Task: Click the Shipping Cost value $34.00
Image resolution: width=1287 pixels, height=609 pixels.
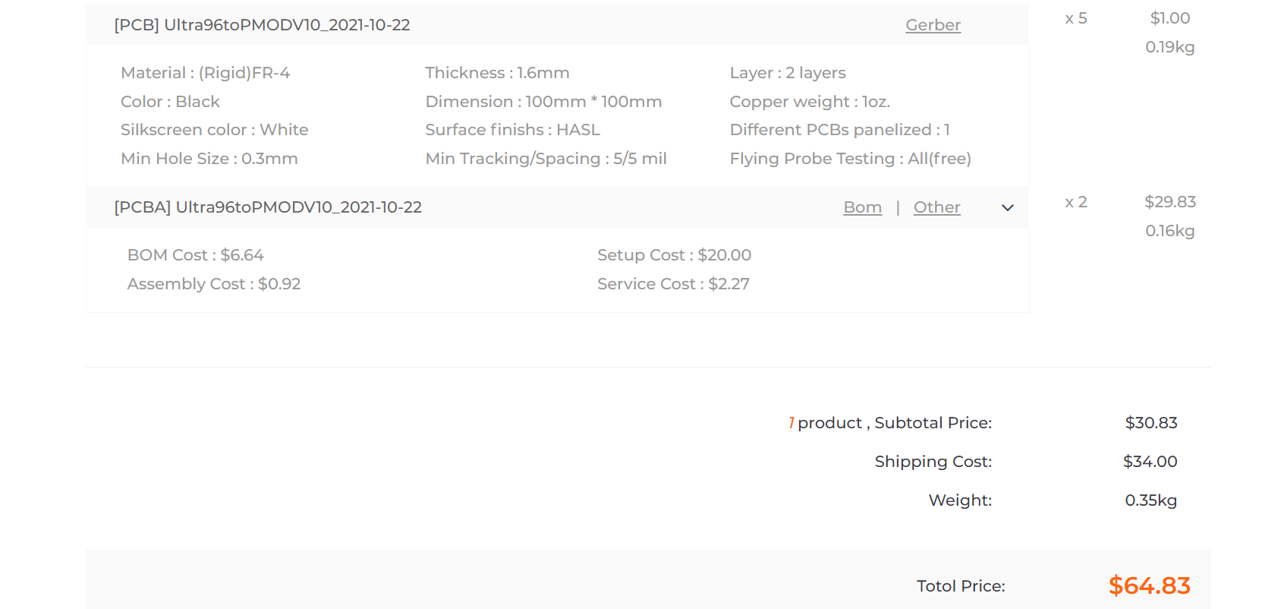Action: click(1150, 462)
